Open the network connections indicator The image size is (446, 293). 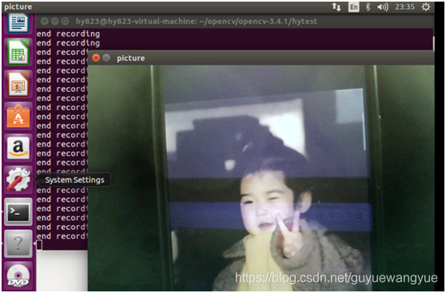coord(336,7)
